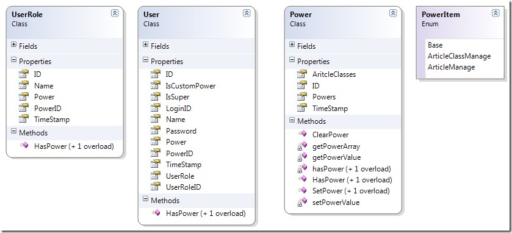
Task: Select IsCustomPower property in User class
Action: click(190, 86)
